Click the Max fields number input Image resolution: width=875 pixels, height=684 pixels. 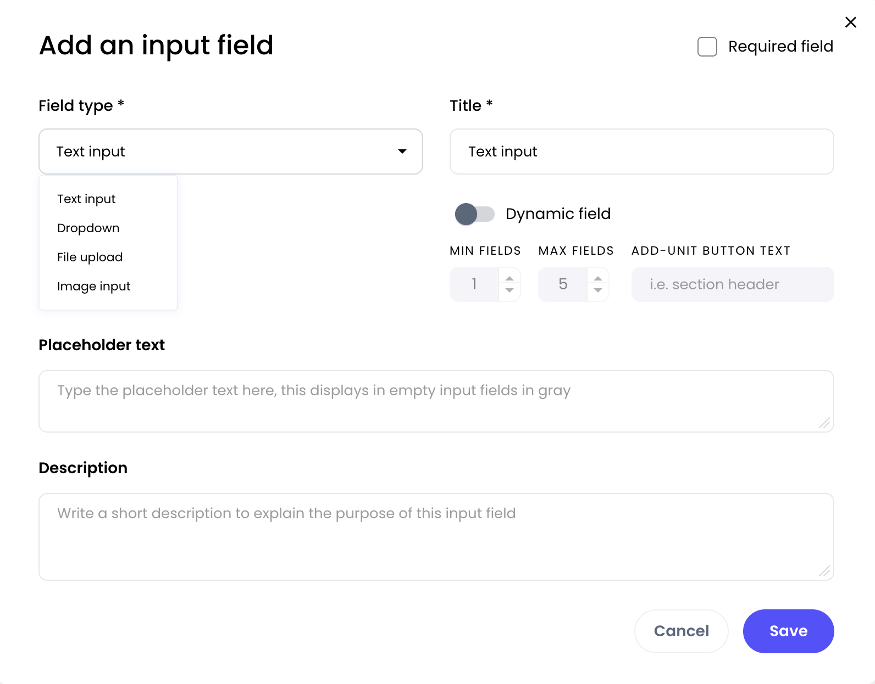(x=563, y=284)
